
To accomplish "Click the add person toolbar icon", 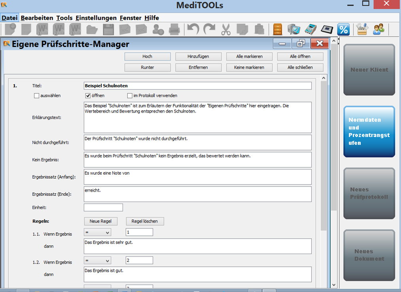I will 158,29.
